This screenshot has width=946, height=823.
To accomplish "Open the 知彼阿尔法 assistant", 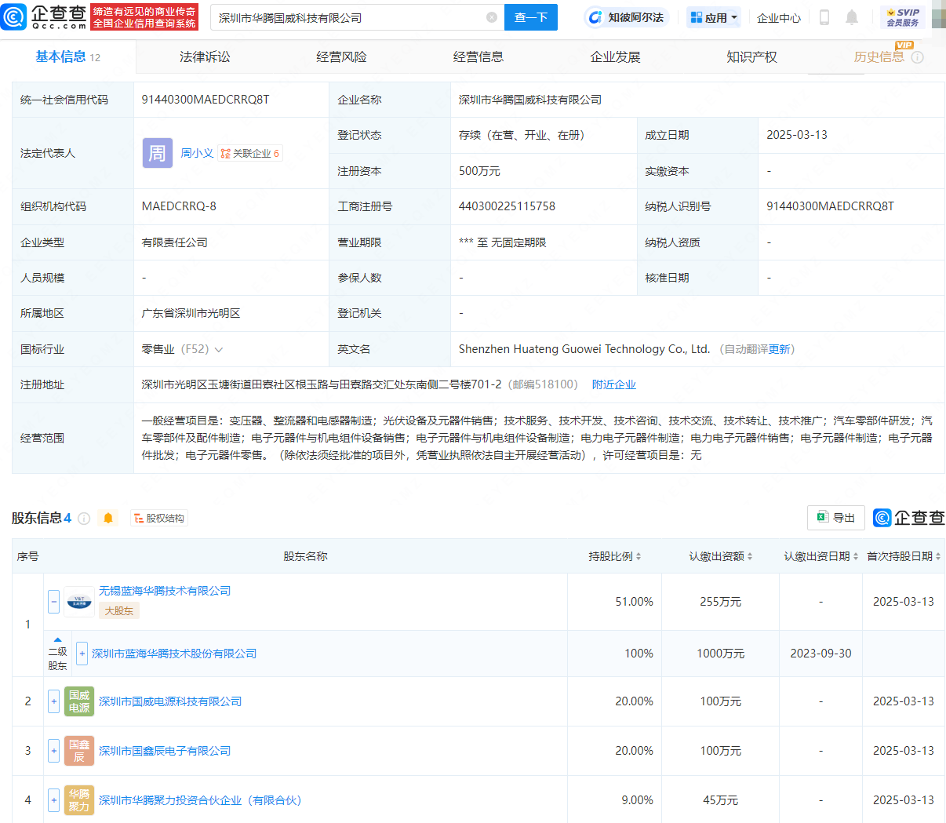I will click(626, 17).
